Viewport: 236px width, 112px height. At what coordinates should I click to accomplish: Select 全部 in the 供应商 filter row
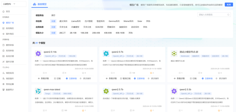click(x=53, y=21)
